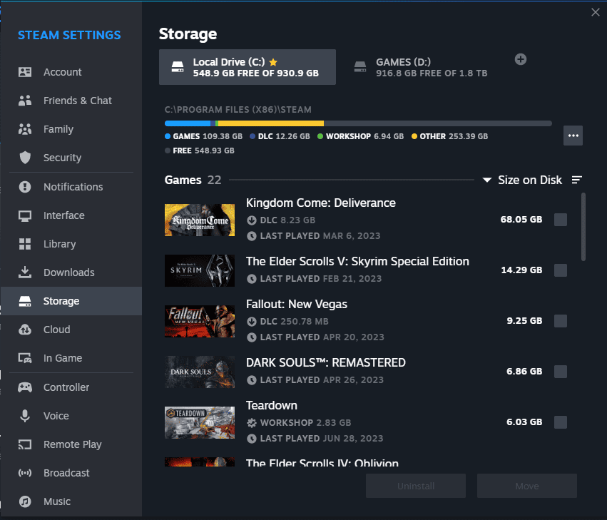This screenshot has height=520, width=607.
Task: Click the Cloud sync icon
Action: click(25, 330)
